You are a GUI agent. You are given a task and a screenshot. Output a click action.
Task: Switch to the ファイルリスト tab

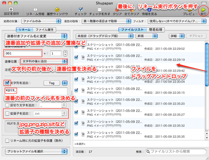[x=132, y=30]
